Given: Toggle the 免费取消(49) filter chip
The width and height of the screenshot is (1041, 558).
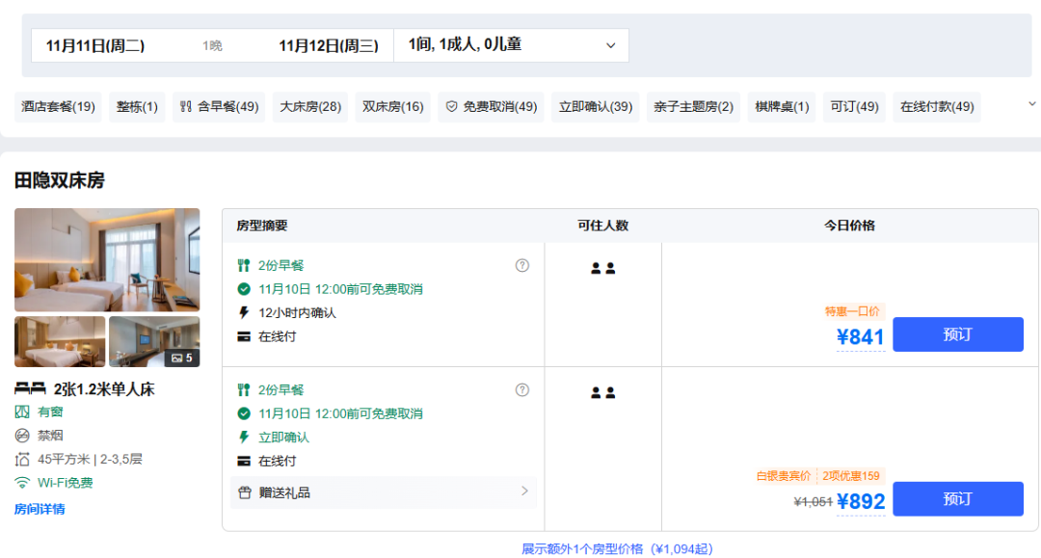Looking at the screenshot, I should 491,107.
